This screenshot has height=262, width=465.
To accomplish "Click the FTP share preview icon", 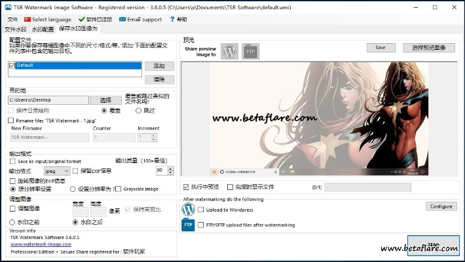I will [250, 52].
